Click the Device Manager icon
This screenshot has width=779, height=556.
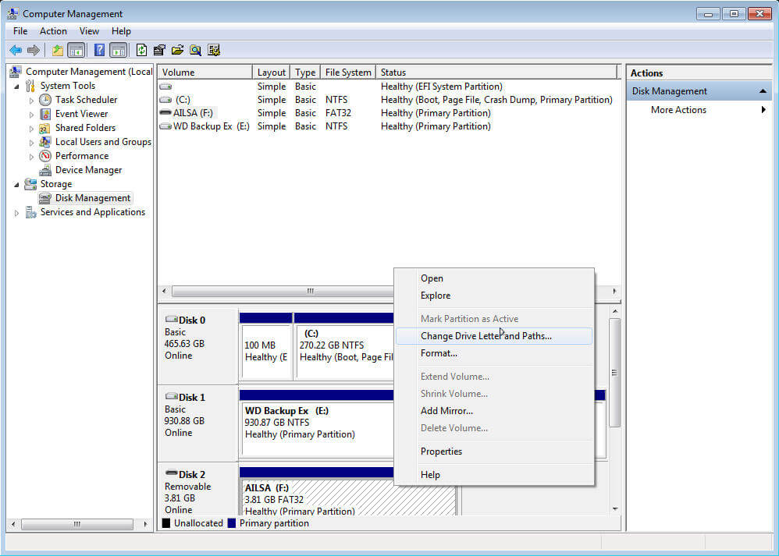click(x=45, y=170)
